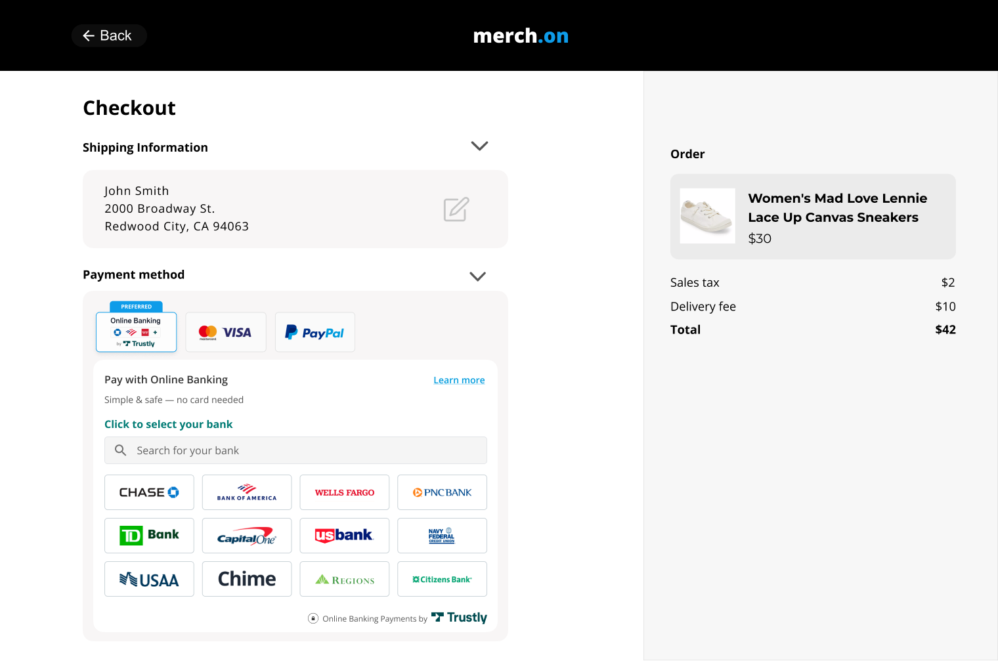Choose USAA bank
This screenshot has height=661, width=998.
coord(149,579)
